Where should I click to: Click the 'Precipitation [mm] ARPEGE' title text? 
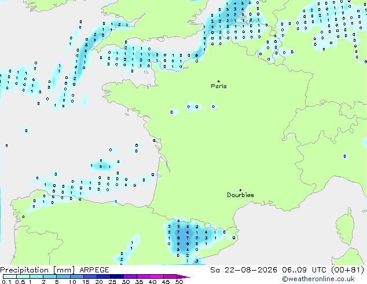tap(54, 270)
